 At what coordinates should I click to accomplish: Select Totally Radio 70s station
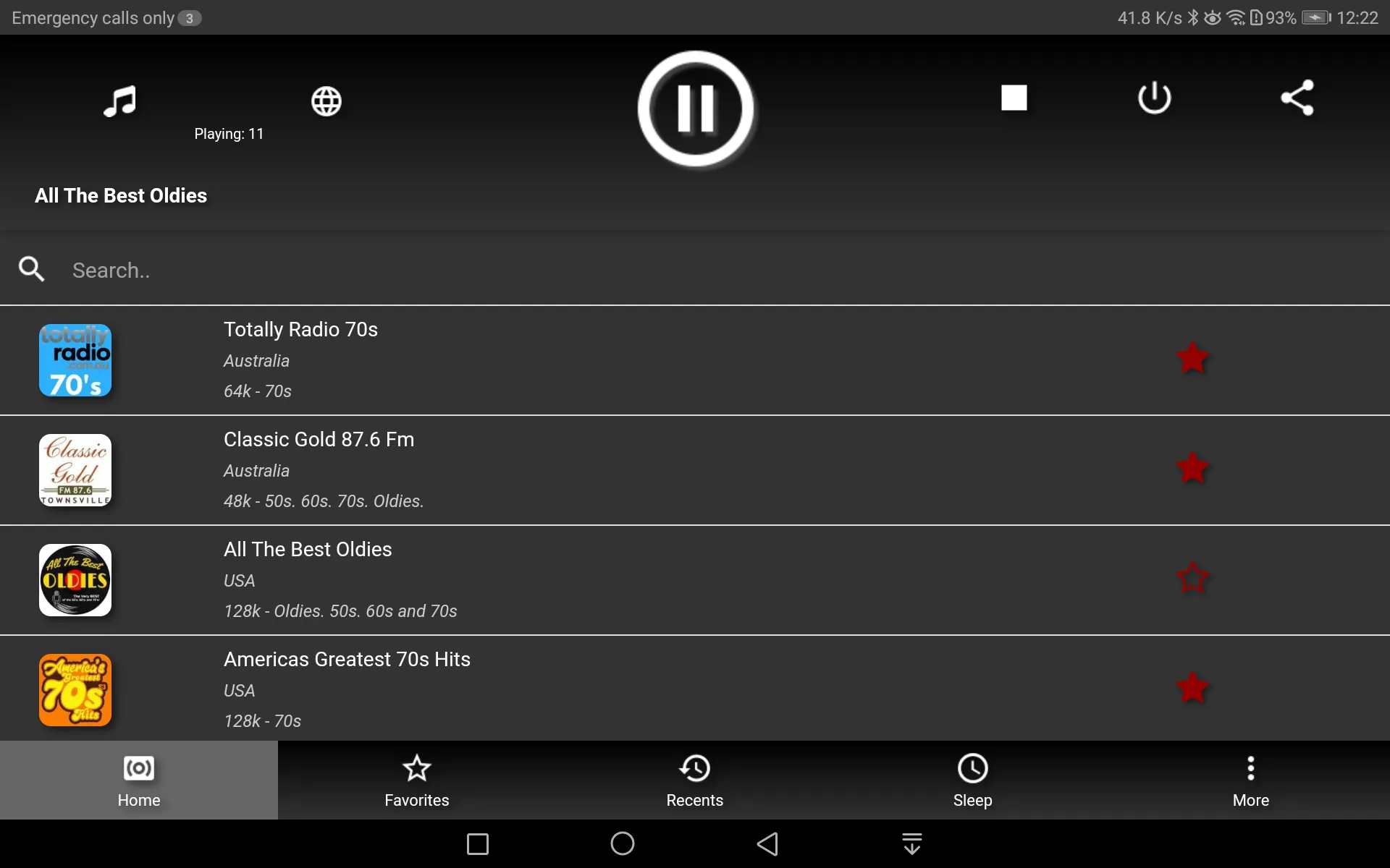(x=694, y=359)
